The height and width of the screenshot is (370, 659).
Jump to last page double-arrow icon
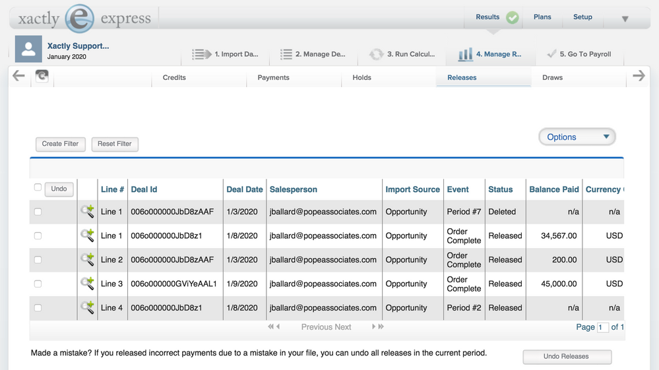point(381,326)
